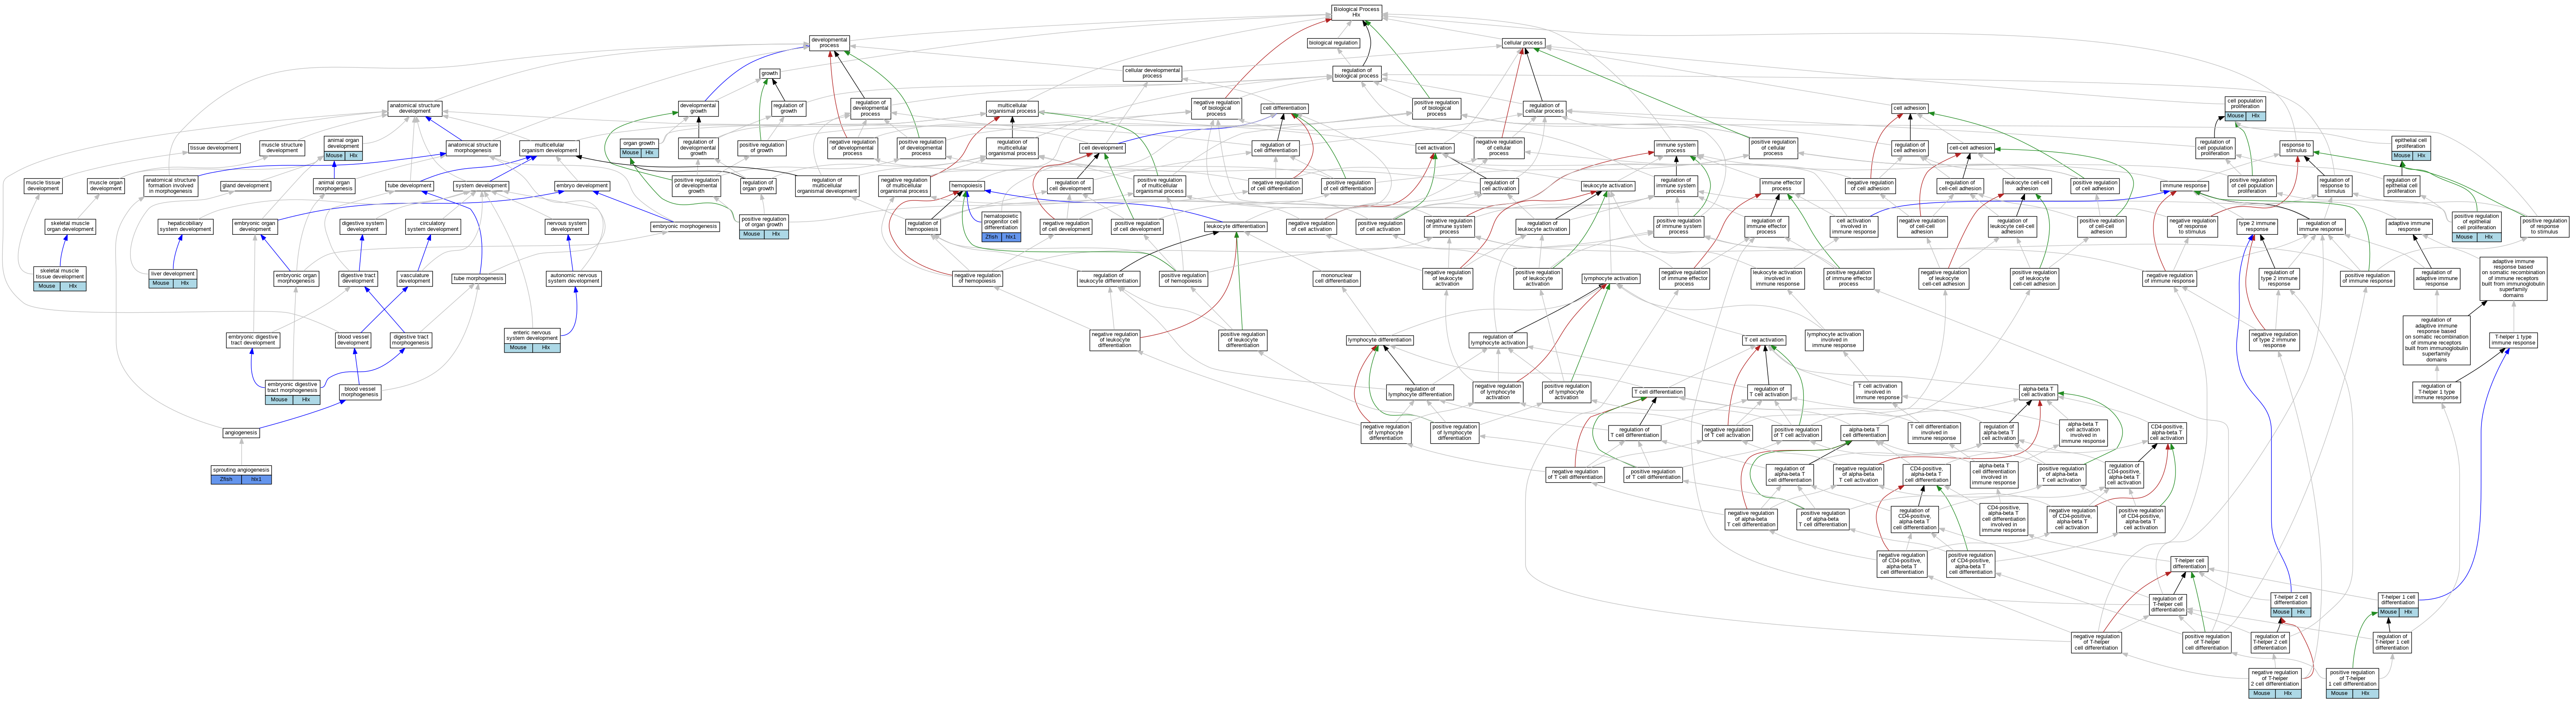
Task: Click "positive regulation of epithelial cell proliferation" node label
Action: 2476,221
